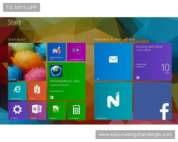This screenshot has width=178, height=142.
Task: Open the Working with David calendar tile
Action: [x=152, y=62]
